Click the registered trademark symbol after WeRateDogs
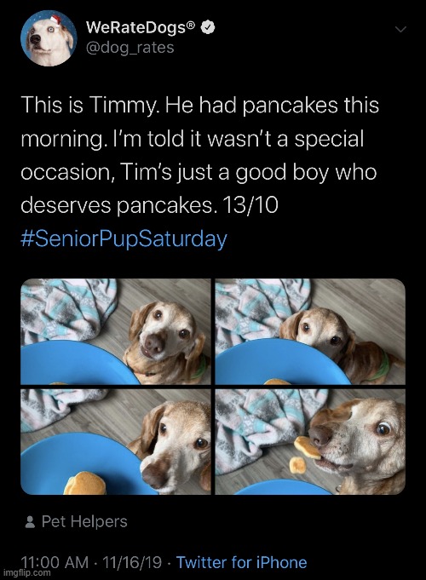 190,26
